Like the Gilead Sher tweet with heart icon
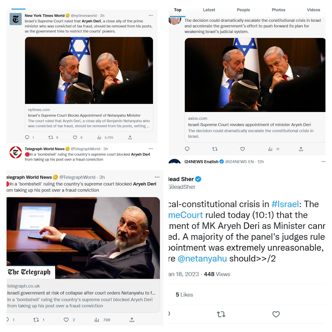Image resolution: width=332 pixels, height=332 pixels. click(276, 314)
